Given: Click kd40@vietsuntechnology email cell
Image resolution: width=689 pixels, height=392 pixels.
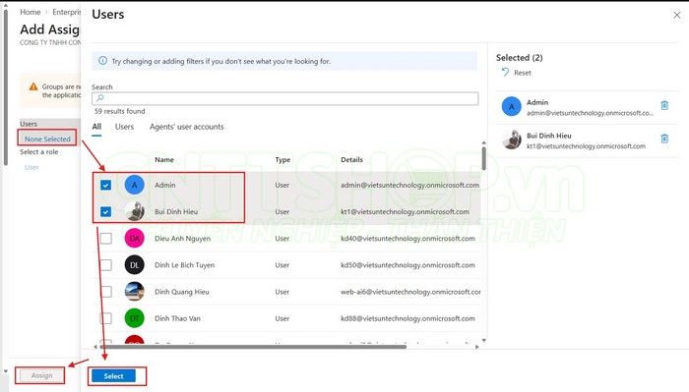Looking at the screenshot, I should 407,239.
